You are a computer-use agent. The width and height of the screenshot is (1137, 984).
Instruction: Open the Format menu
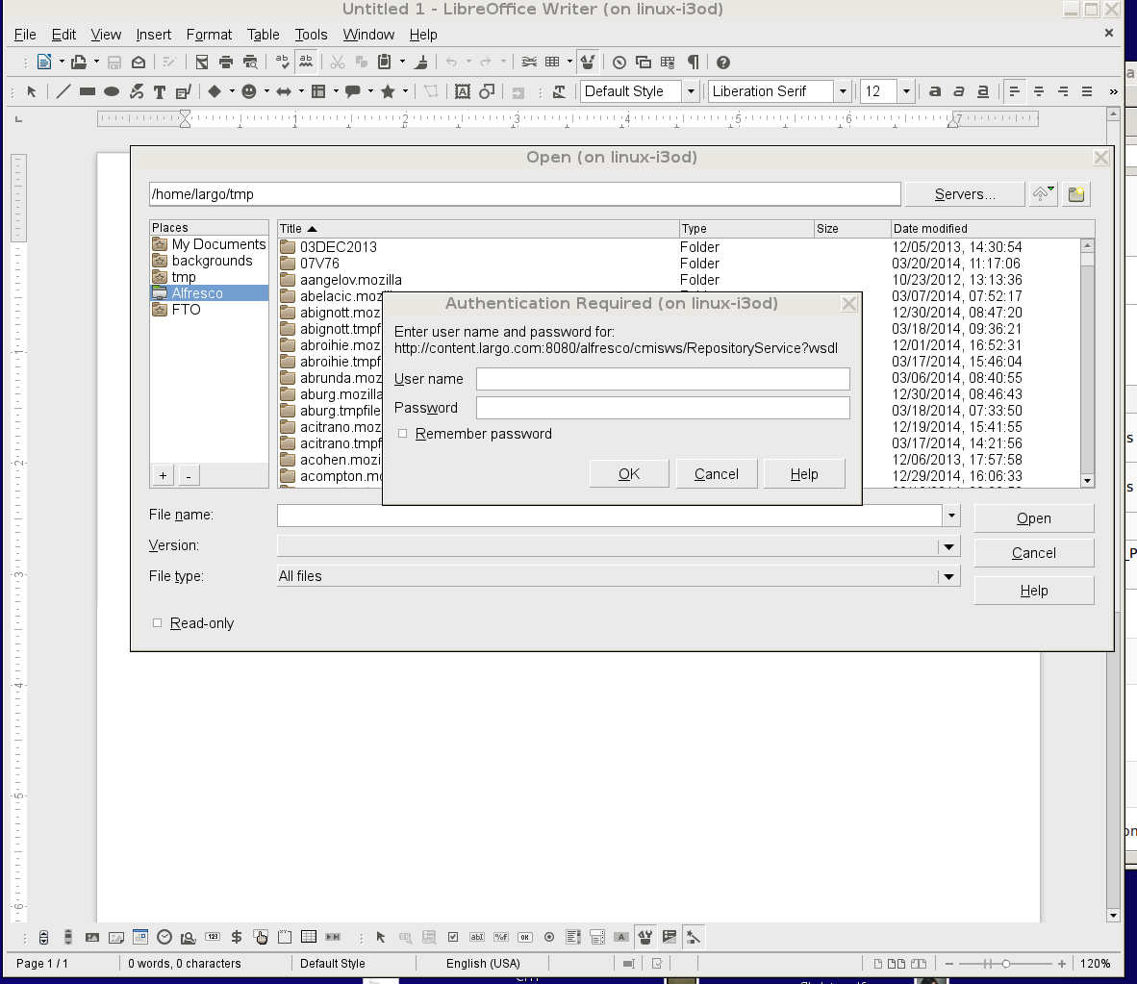pyautogui.click(x=209, y=34)
